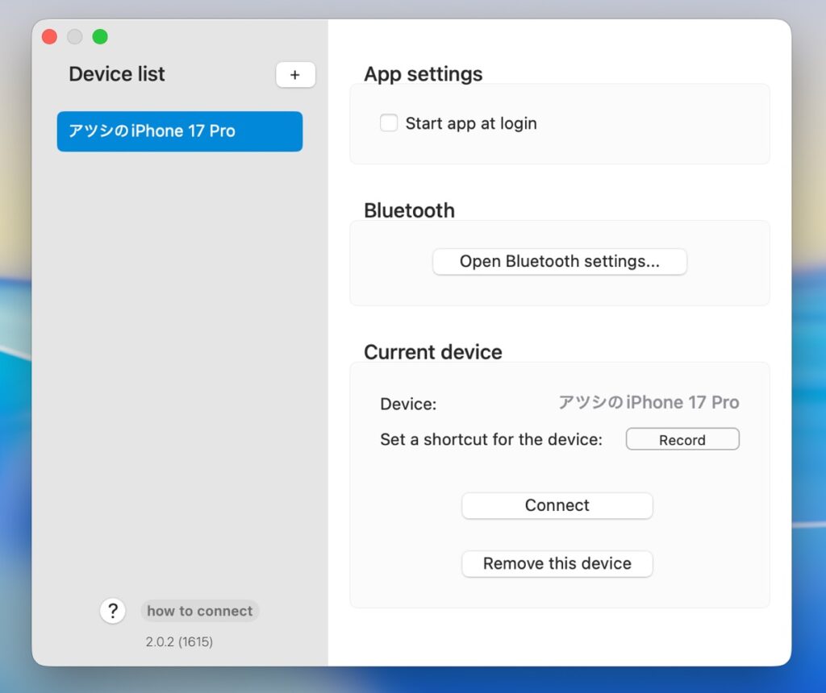Open Bluetooth settings
The height and width of the screenshot is (693, 826).
click(x=559, y=262)
